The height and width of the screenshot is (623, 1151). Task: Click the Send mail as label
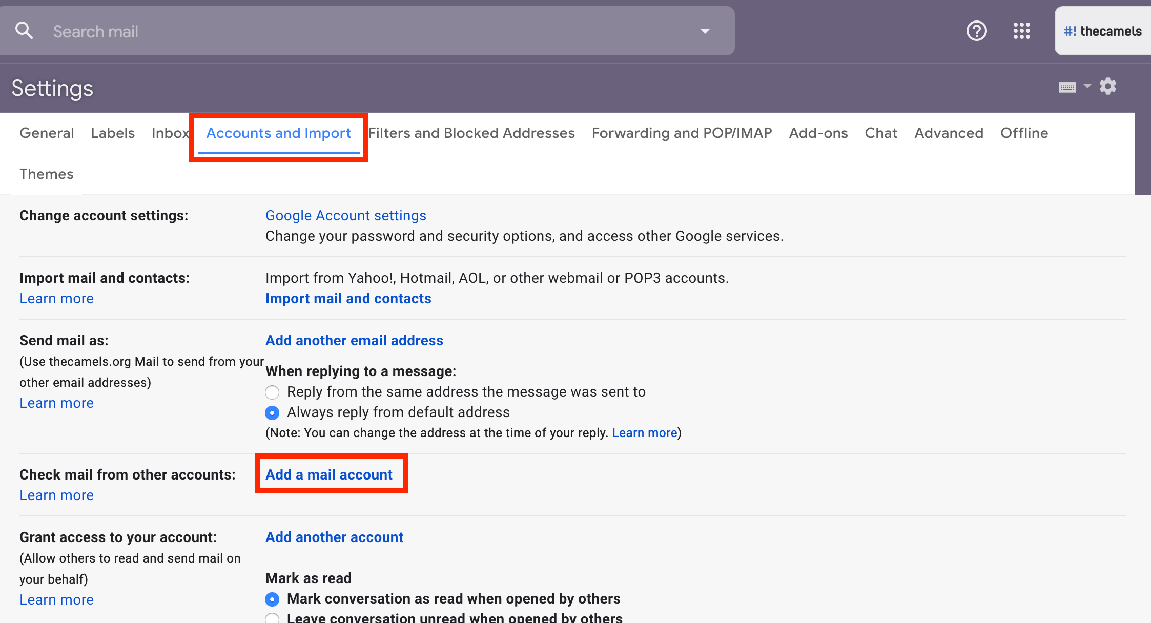tap(64, 340)
